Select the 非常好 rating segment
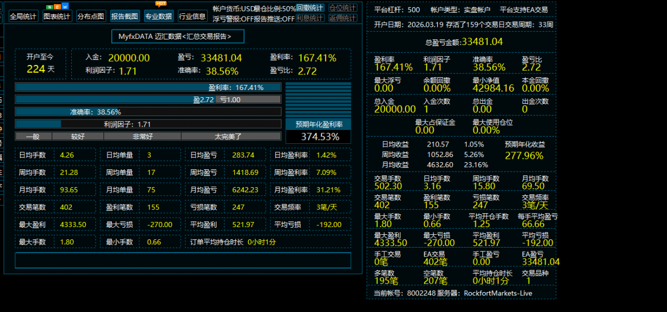Image resolution: width=667 pixels, height=312 pixels. tap(142, 136)
